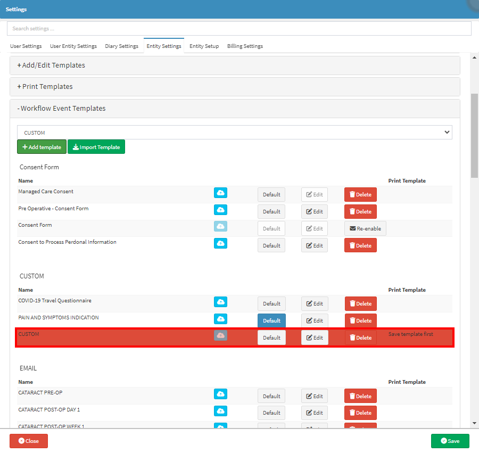Screen dimensions: 479x453
Task: Click the vertical scrollbar thumb
Action: click(x=475, y=136)
